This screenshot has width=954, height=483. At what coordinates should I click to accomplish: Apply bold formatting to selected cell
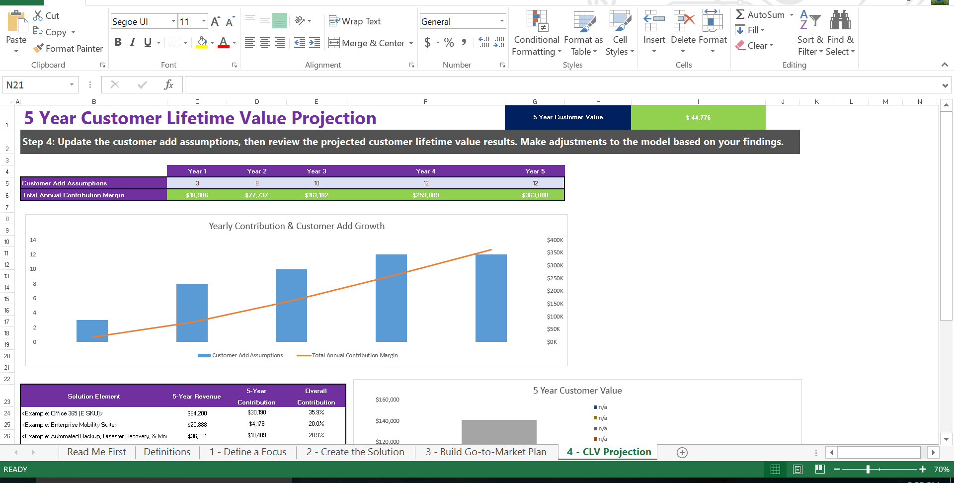point(118,42)
